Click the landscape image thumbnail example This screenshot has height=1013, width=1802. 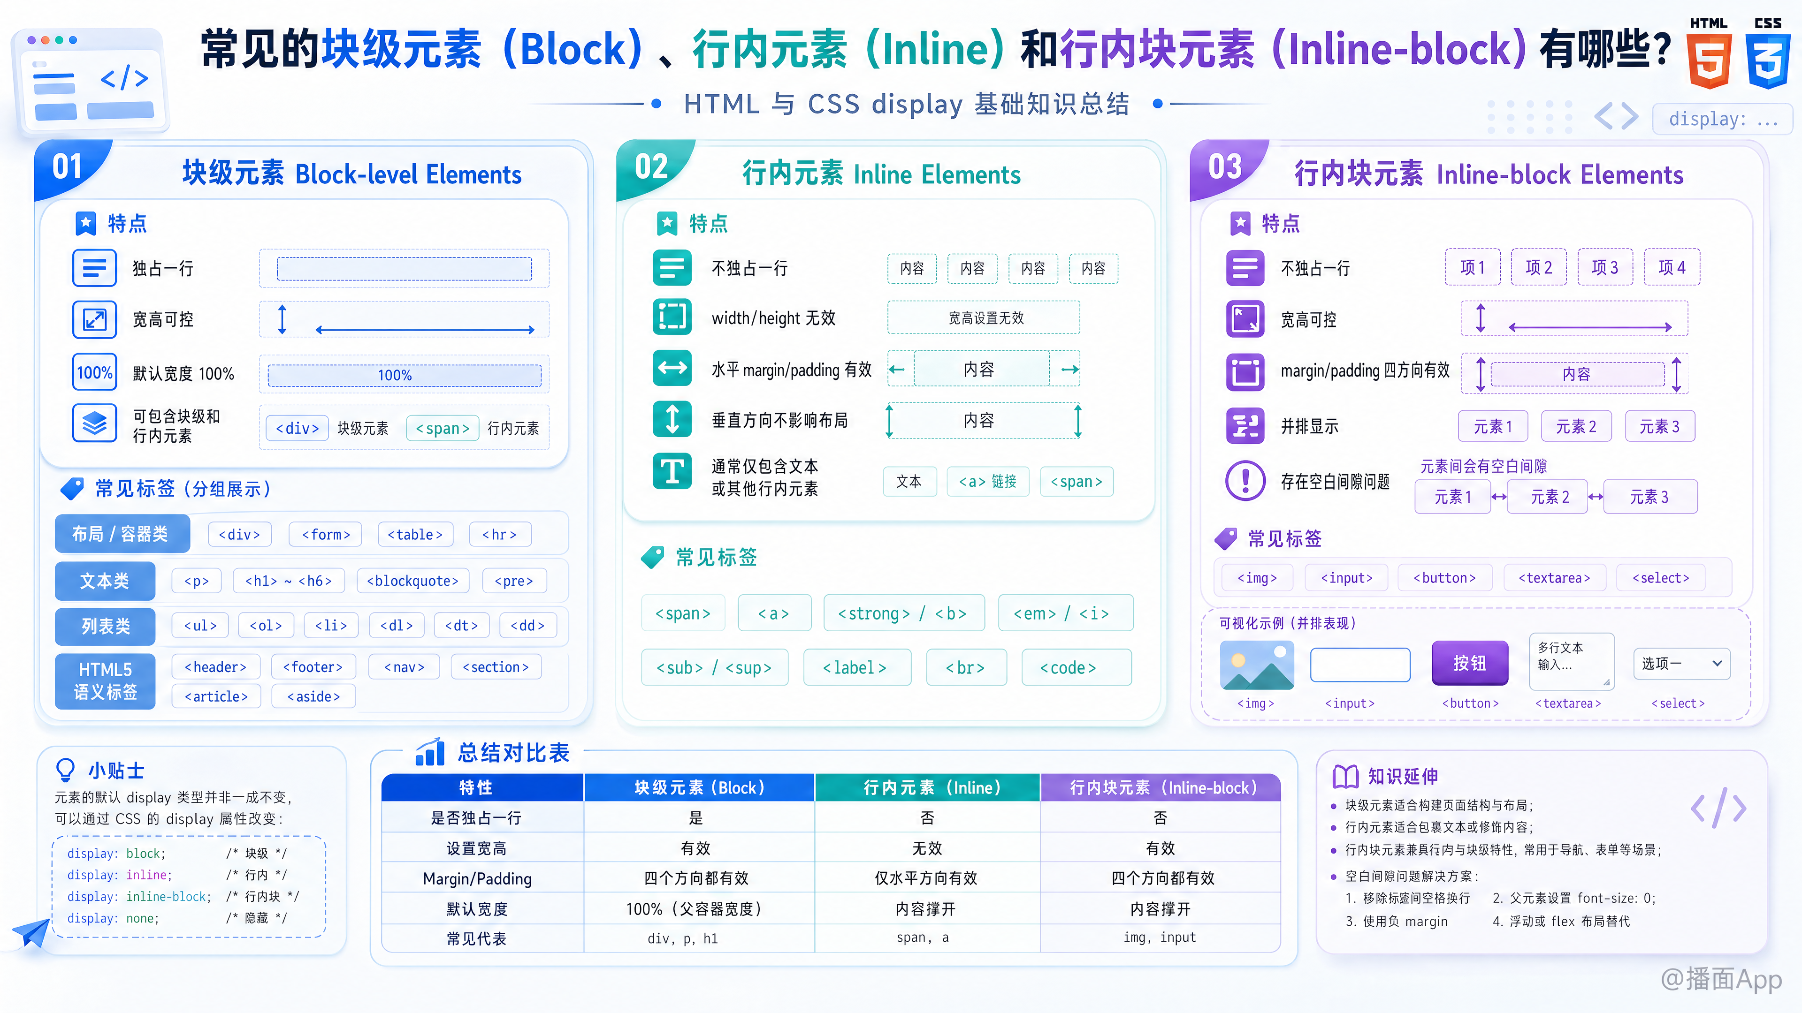[1257, 665]
